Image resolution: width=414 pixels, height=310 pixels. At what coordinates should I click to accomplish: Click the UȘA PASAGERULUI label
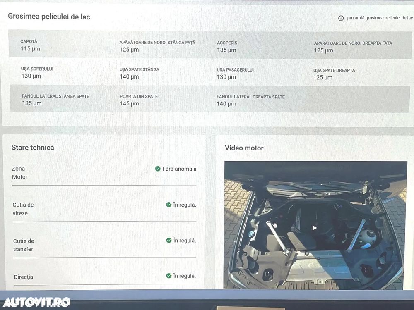click(235, 70)
